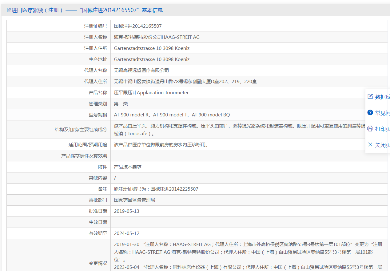Click the document icon before the page title
This screenshot has height=271, width=390.
9,10
